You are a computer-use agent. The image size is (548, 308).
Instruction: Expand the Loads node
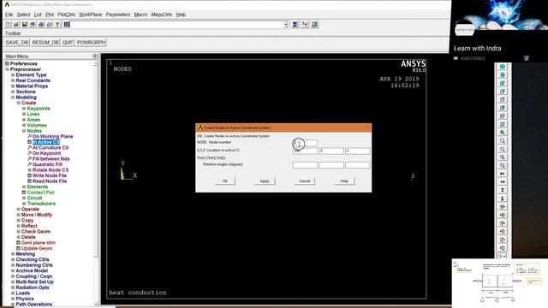coord(13,293)
